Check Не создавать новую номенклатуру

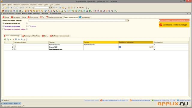coord(160,20)
